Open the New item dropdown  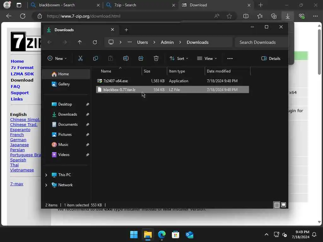coord(57,58)
